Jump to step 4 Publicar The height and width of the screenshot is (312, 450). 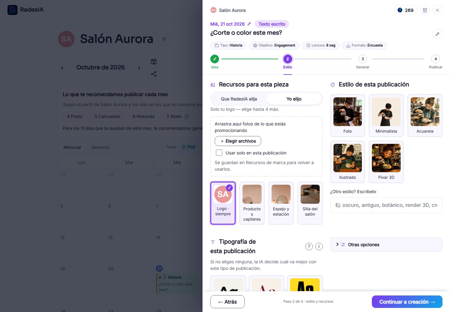tap(436, 62)
